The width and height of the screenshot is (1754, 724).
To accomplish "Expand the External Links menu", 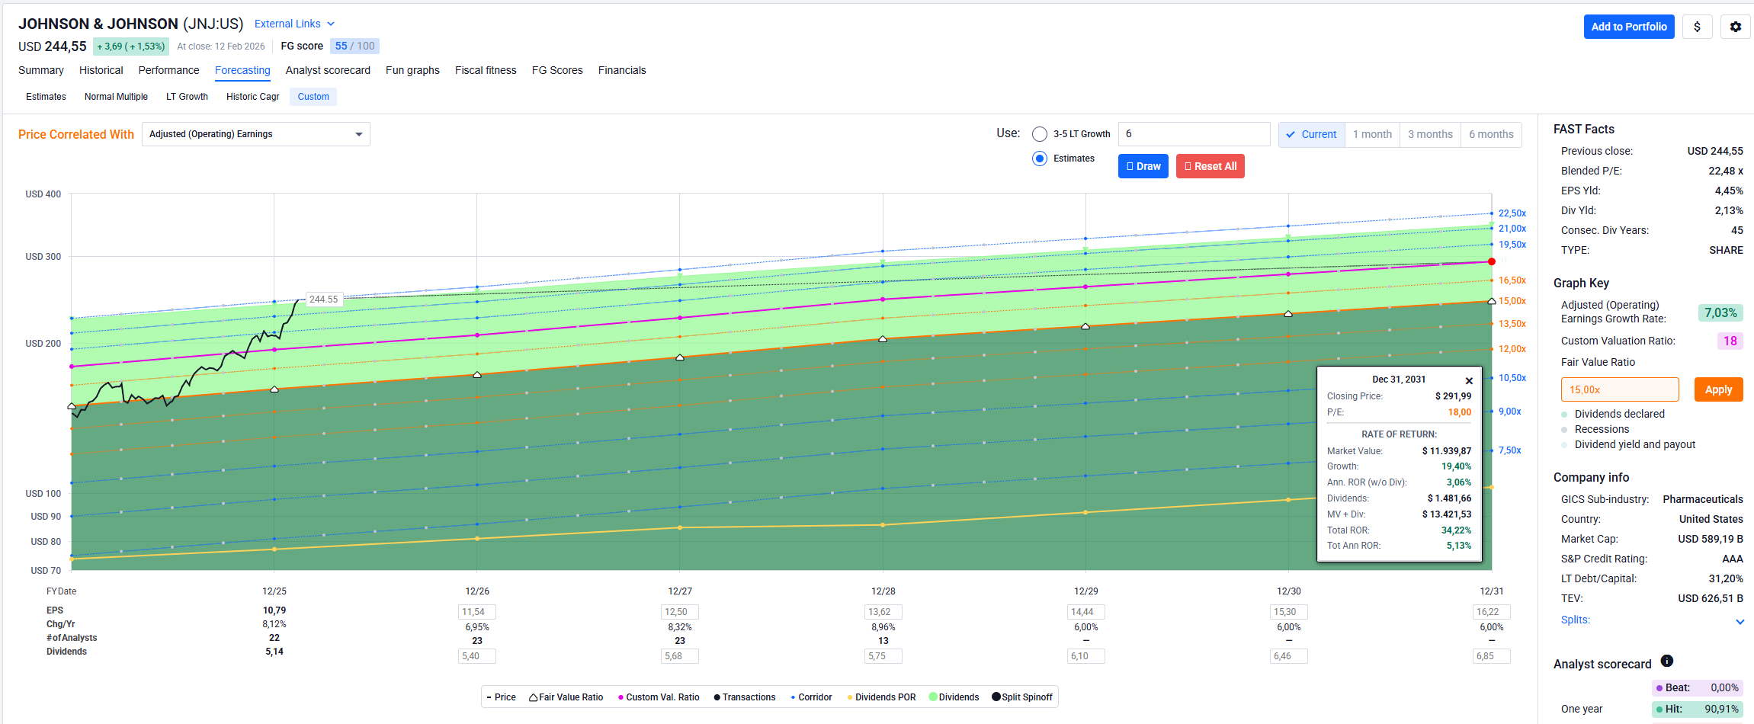I will coord(294,24).
